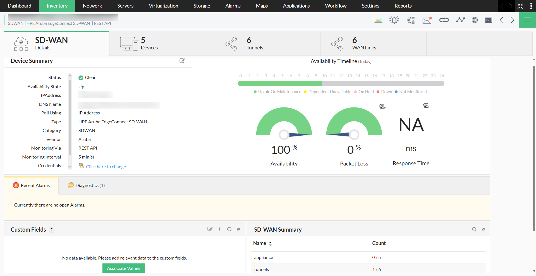536x276 pixels.
Task: Launch the web console globe icon
Action: pyautogui.click(x=475, y=20)
